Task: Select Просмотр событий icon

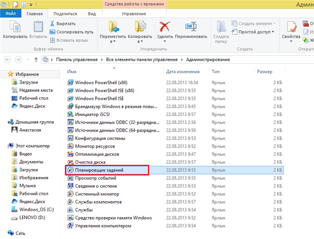Action: point(70,178)
